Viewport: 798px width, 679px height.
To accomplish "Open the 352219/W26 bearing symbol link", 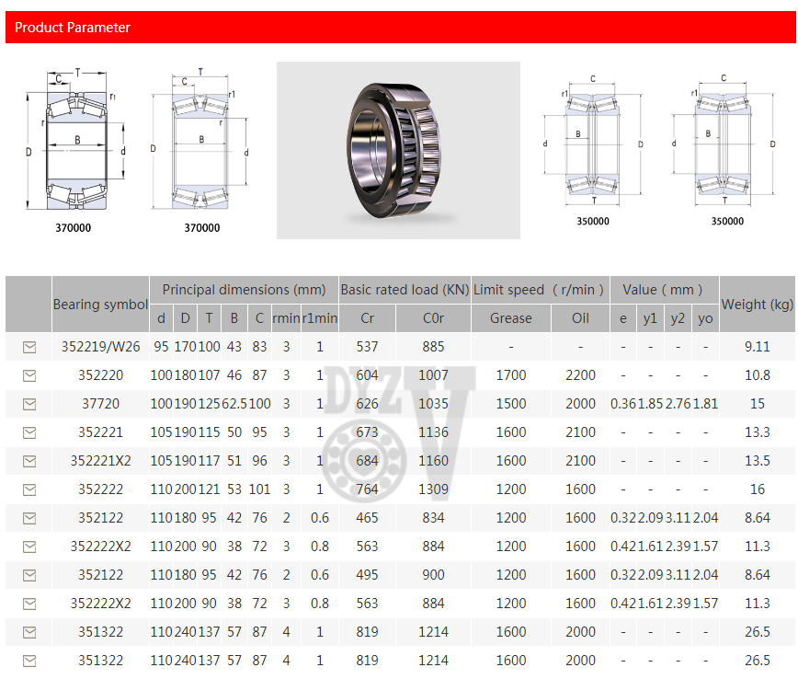I will [x=100, y=347].
